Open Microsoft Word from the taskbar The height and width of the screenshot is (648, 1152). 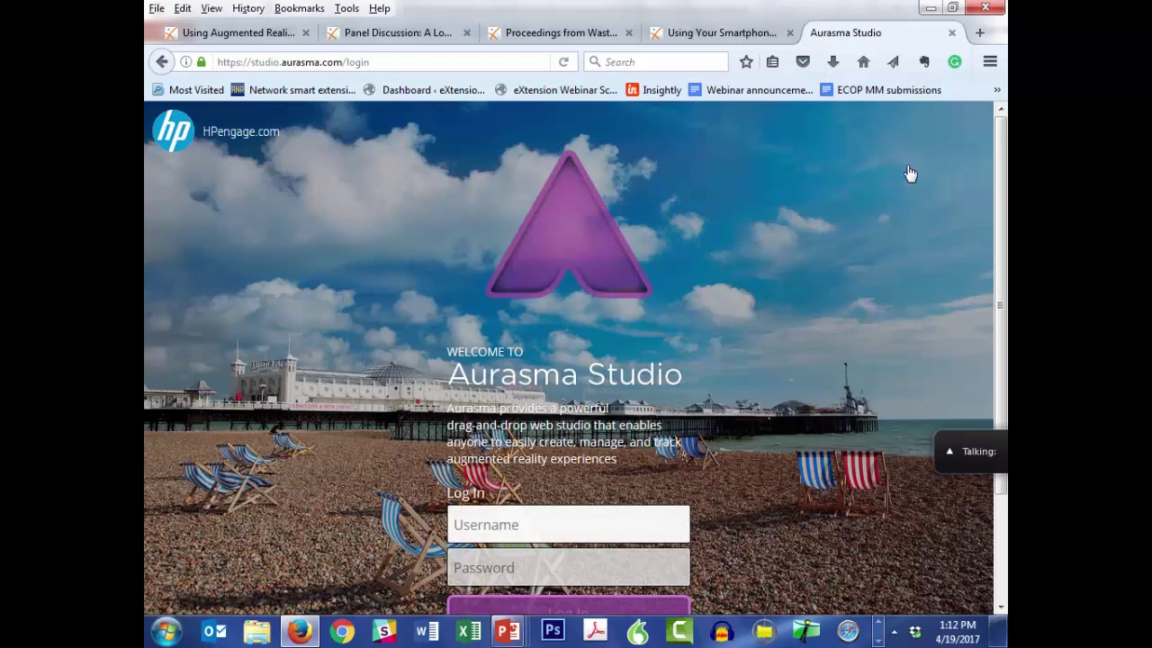click(427, 632)
